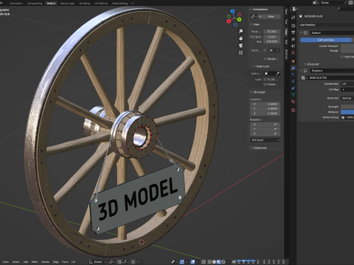
Task: Collapse the Subsurf modifier panel arrow
Action: 301,33
